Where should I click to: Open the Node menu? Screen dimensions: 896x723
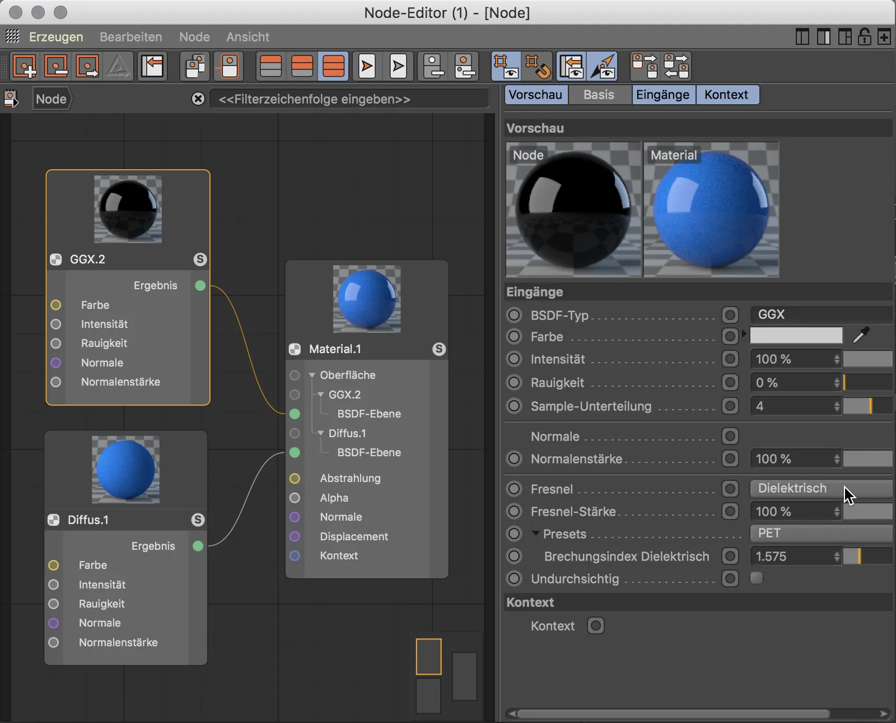194,37
